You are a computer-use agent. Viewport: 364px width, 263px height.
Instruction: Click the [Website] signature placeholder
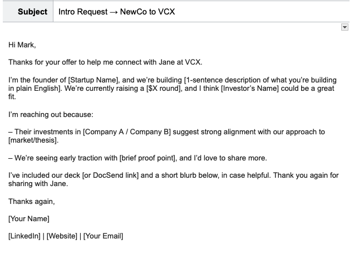click(63, 236)
